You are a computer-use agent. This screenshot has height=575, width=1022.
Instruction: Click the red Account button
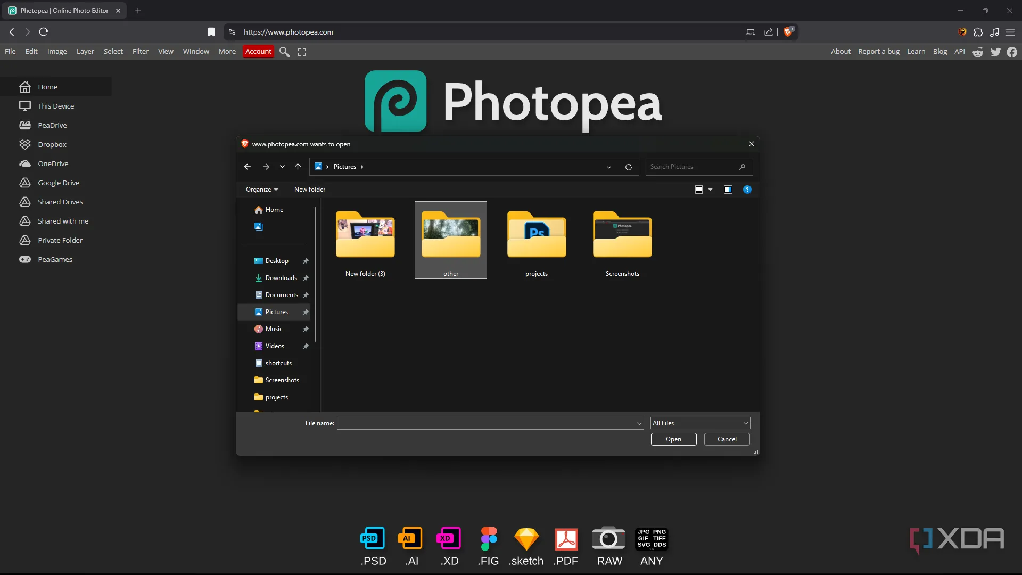tap(258, 51)
